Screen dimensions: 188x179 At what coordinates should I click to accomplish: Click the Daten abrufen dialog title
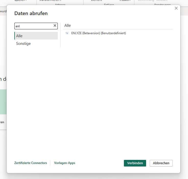(31, 14)
